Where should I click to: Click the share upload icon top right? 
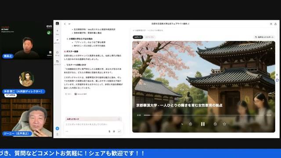pyautogui.click(x=276, y=24)
